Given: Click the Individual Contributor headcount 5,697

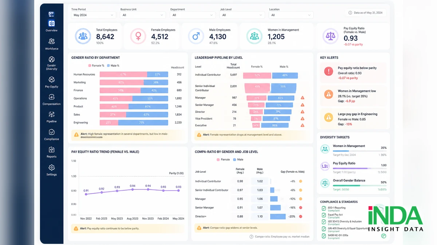Looking at the screenshot, I should (233, 75).
